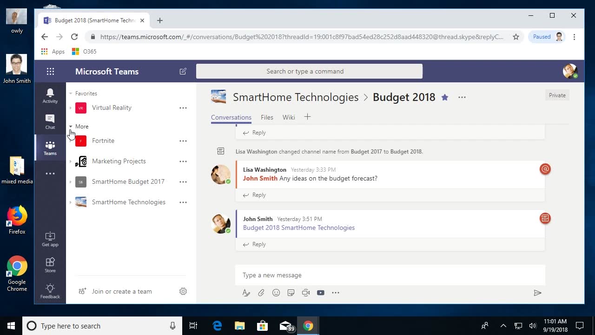This screenshot has width=595, height=335.
Task: Expand the SmartHome Budget 2017 team
Action: point(71,182)
